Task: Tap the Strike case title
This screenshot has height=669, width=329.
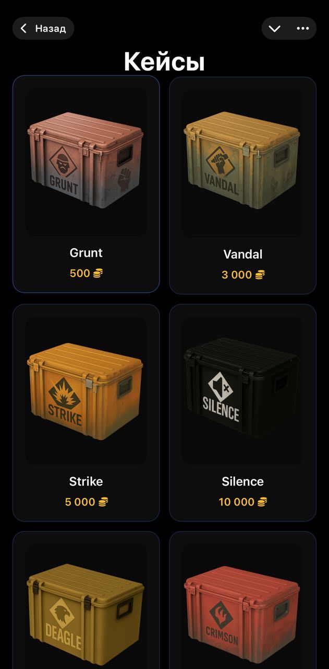Action: (86, 481)
